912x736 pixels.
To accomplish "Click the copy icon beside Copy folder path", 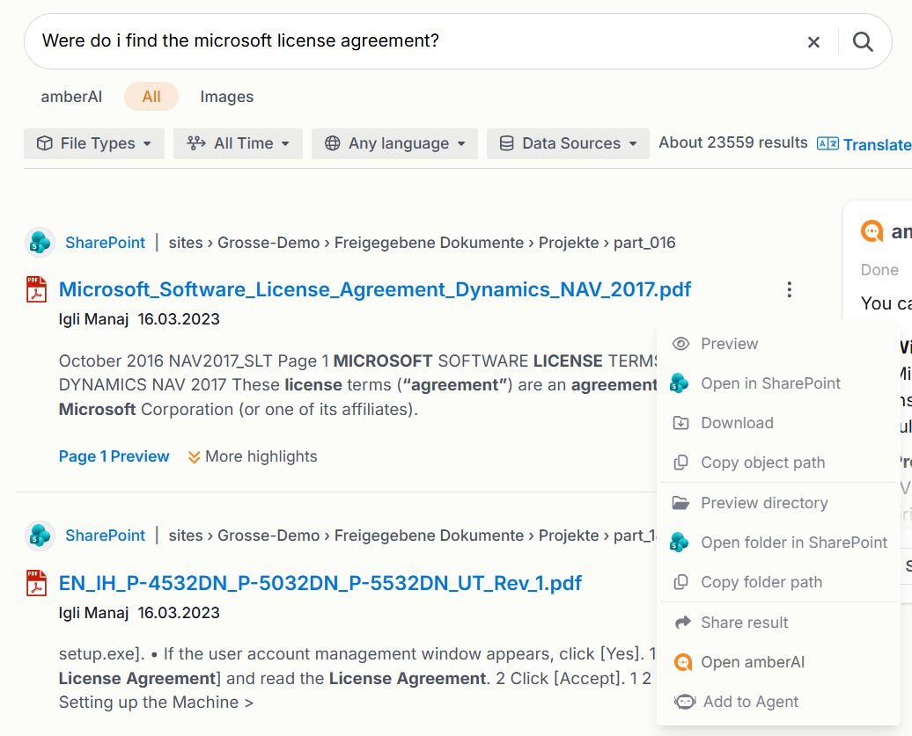I will [x=680, y=582].
